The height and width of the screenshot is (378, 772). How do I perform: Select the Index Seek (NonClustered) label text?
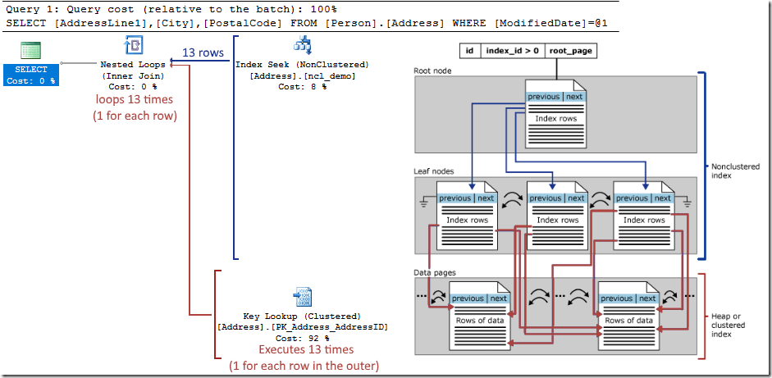point(302,64)
